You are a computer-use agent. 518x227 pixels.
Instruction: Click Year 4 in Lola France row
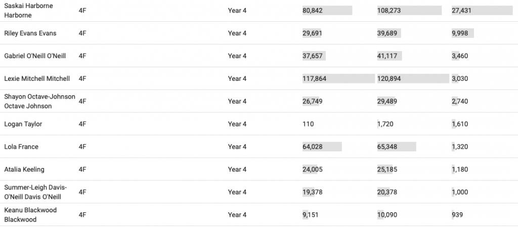(237, 147)
